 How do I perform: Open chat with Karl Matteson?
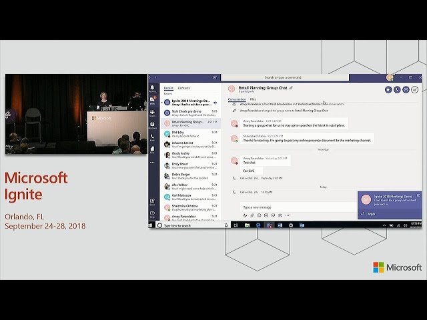(x=191, y=197)
